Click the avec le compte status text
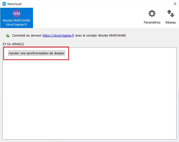Image resolution: width=179 pixels, height=142 pixels. (x=86, y=36)
